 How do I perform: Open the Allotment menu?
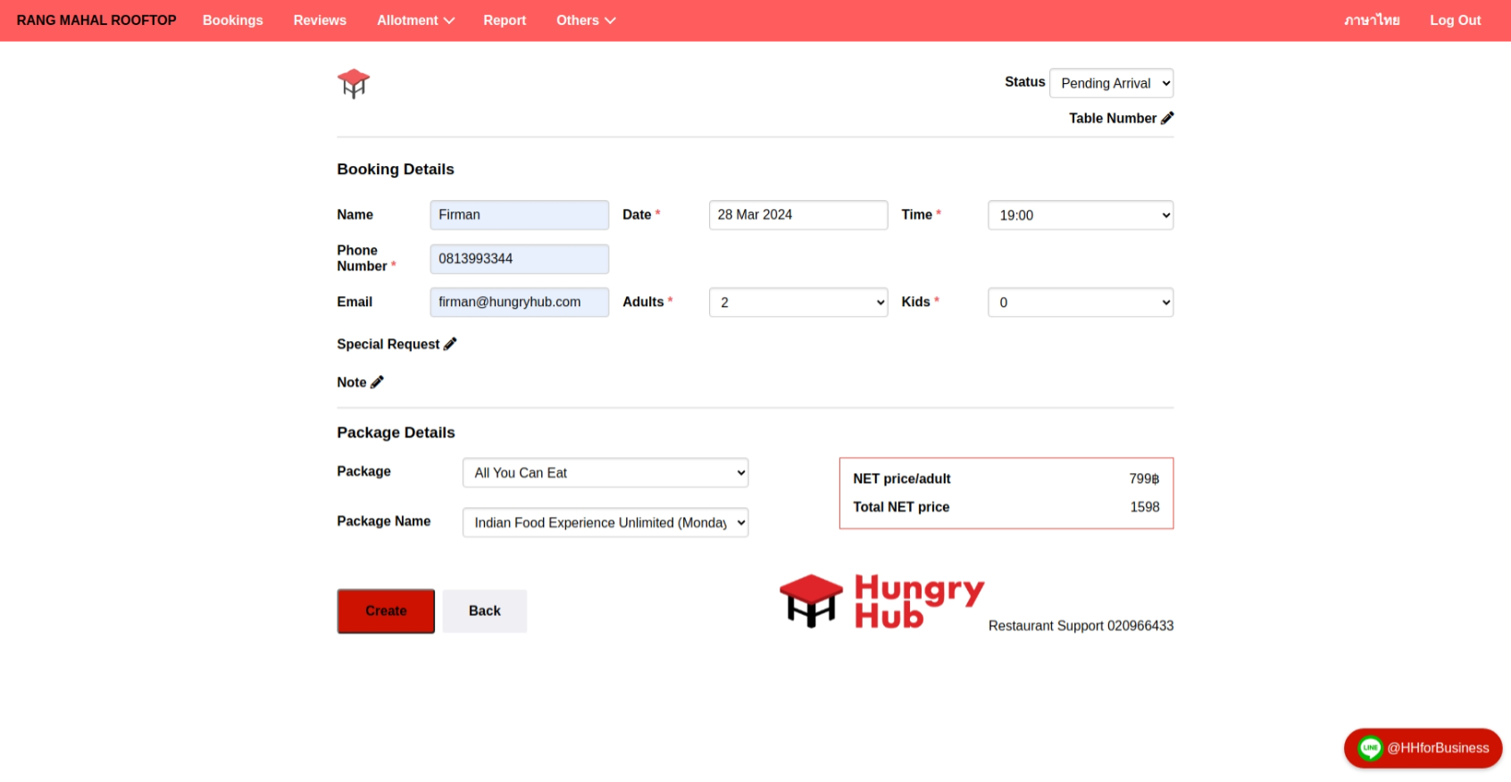[415, 21]
